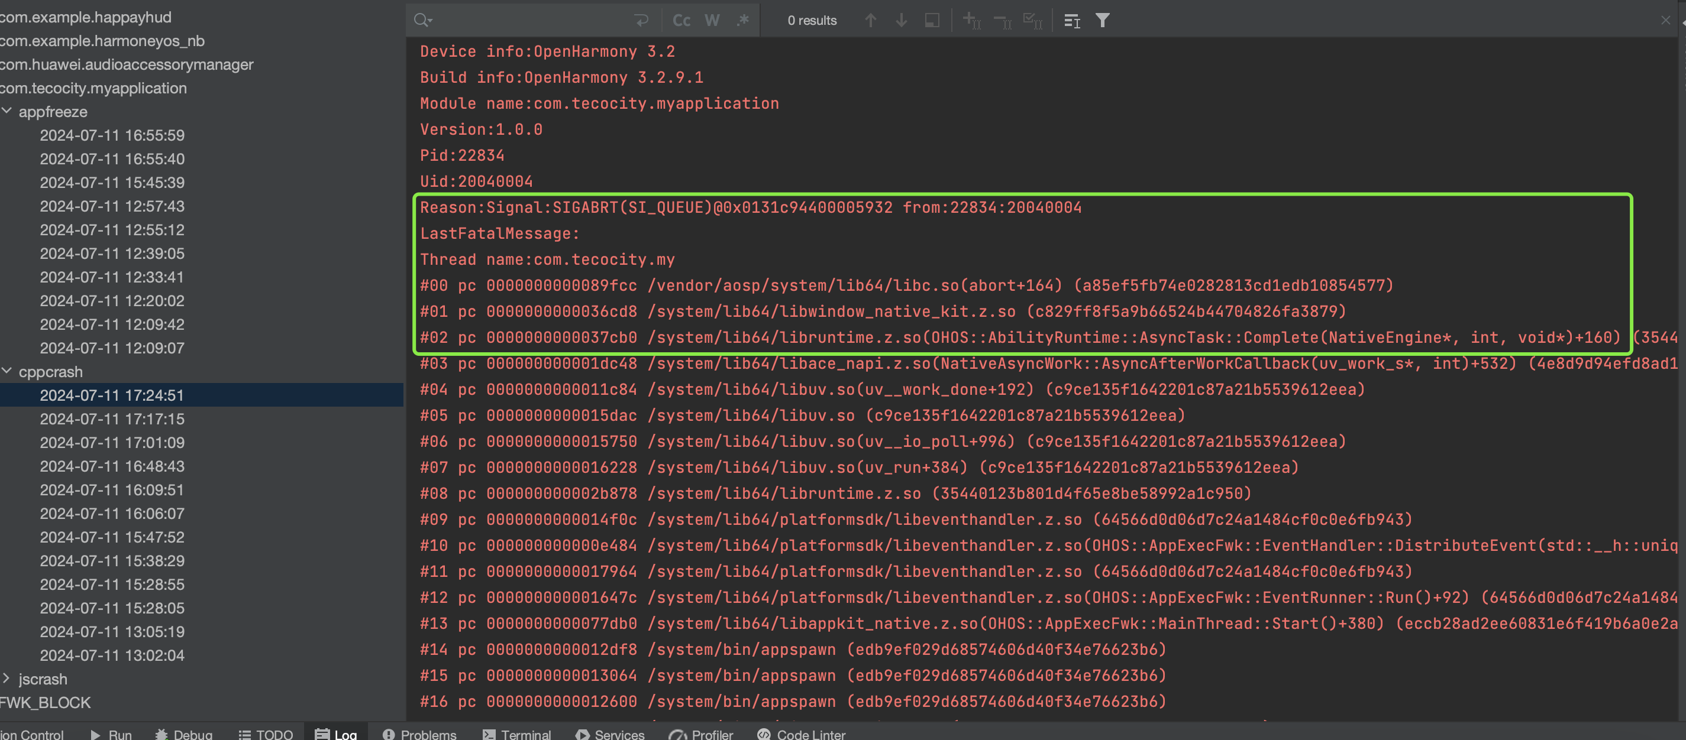Open cppcrash log 2024-07-11 13:05:19
1686x740 pixels.
click(x=112, y=631)
